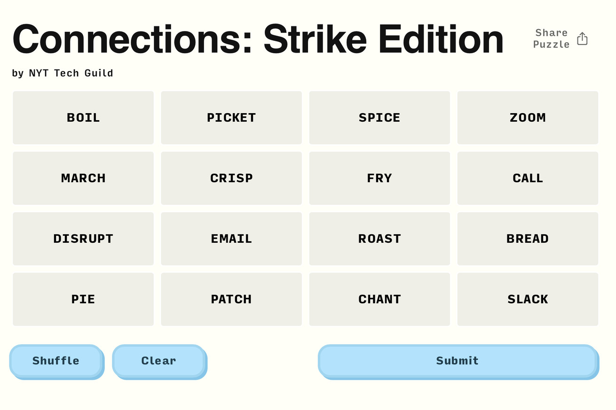The width and height of the screenshot is (616, 410).
Task: Select the PIE word tile
Action: 83,299
